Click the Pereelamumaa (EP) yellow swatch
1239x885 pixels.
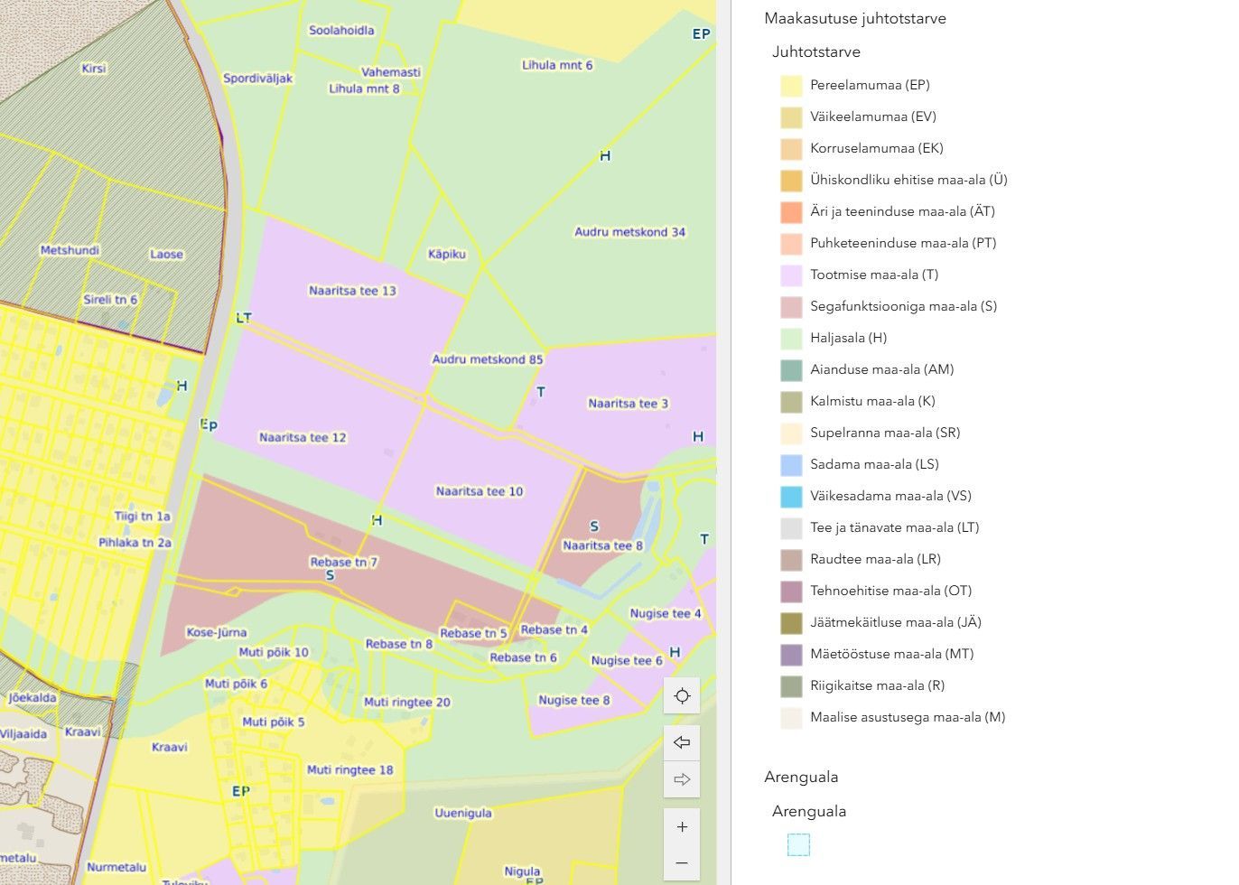pos(791,86)
